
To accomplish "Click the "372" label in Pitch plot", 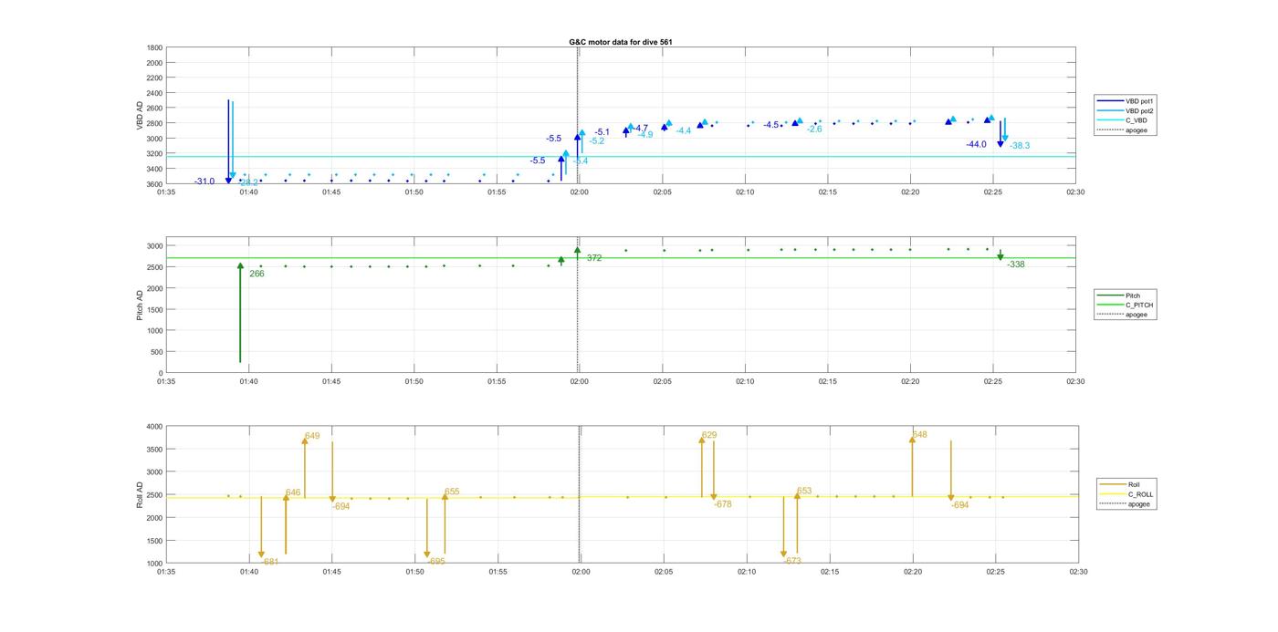I will tap(594, 258).
